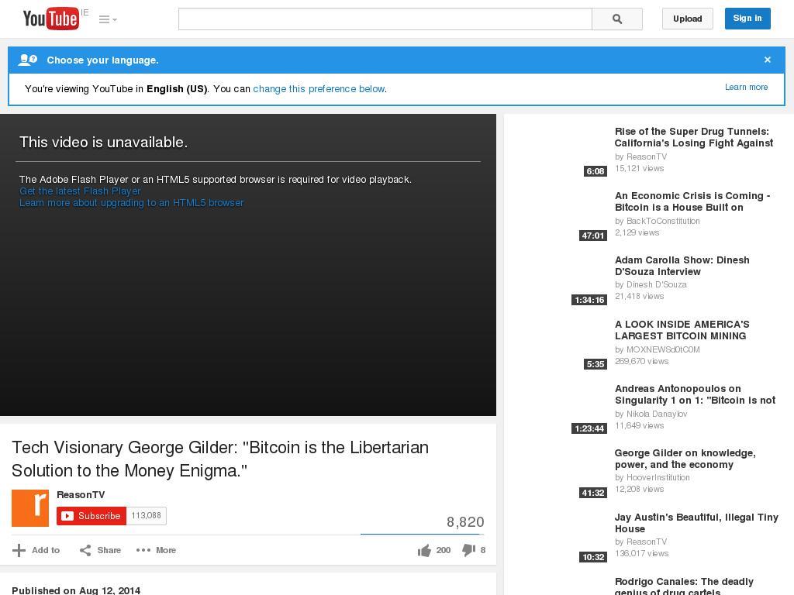The image size is (794, 595).
Task: Click the 1:23:44 duration thumbnail
Action: coord(589,428)
